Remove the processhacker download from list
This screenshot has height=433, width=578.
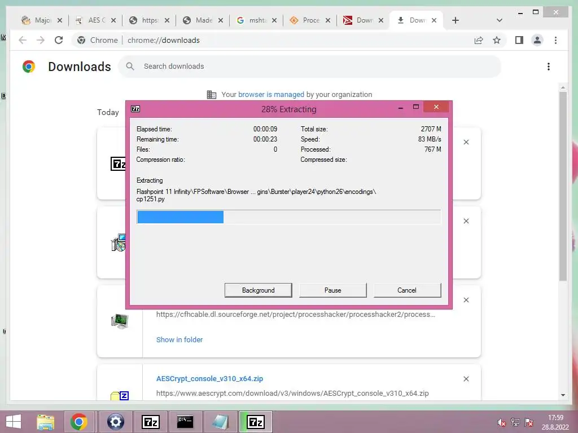[466, 300]
